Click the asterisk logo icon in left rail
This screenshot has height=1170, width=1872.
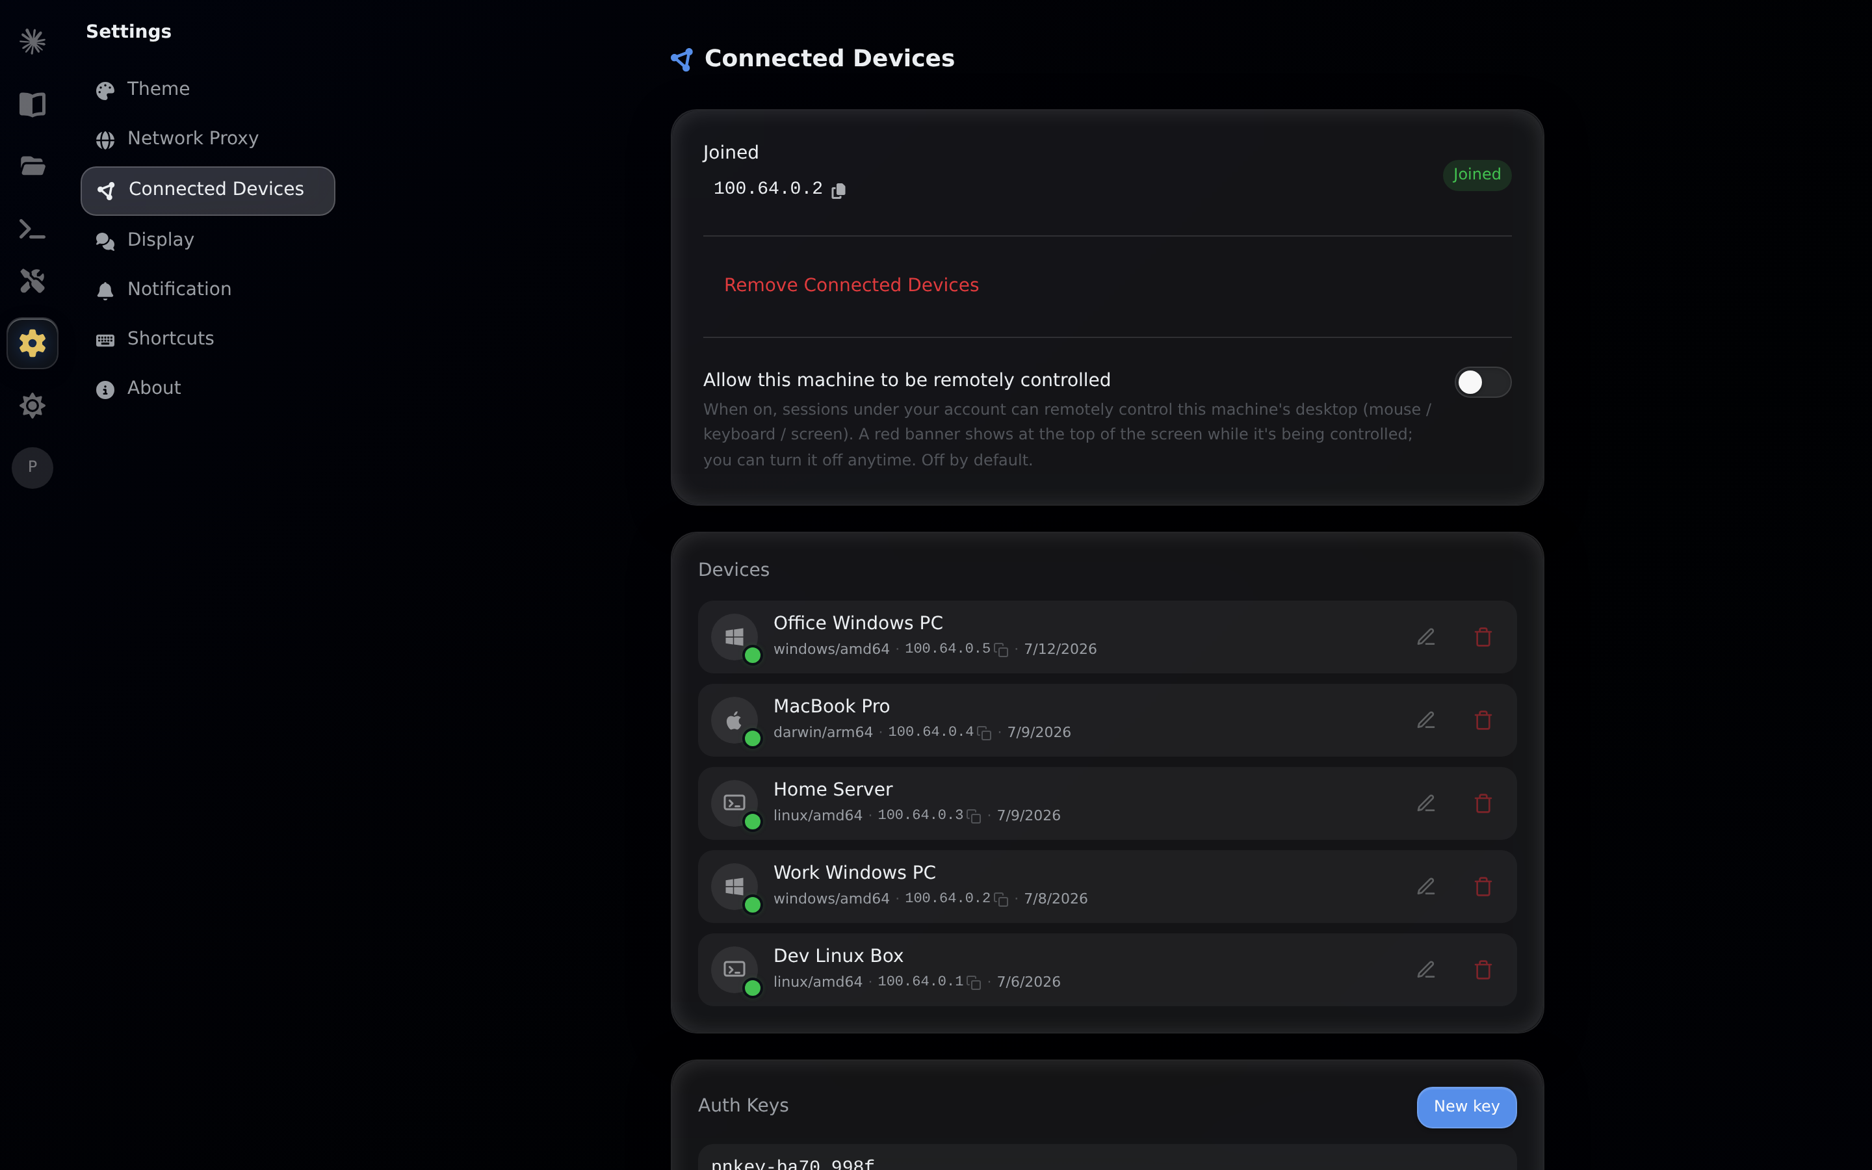click(x=32, y=41)
